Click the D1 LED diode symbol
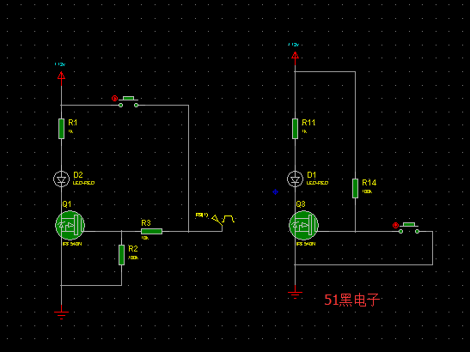470x352 pixels. (296, 179)
